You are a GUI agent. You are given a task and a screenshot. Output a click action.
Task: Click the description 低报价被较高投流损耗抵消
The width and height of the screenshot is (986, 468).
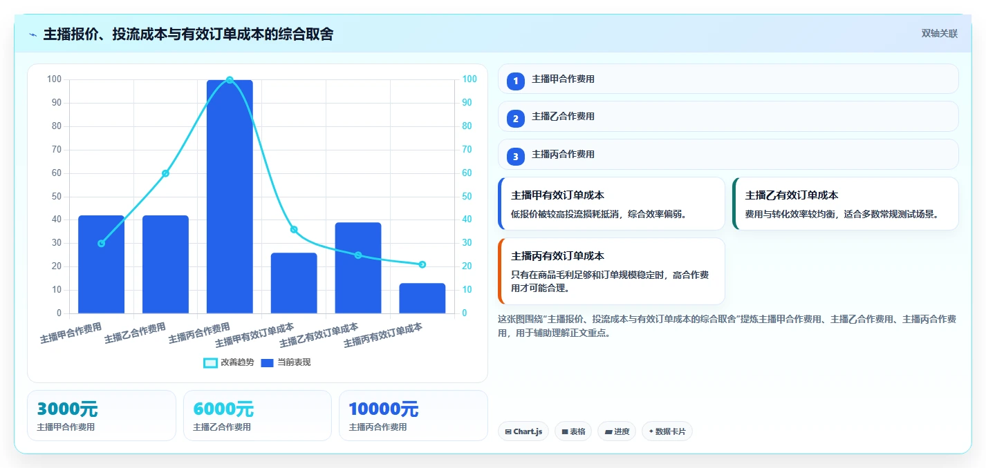(599, 214)
